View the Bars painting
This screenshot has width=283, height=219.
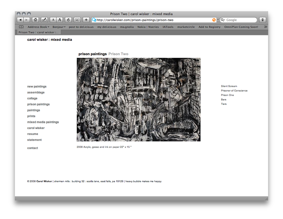tap(224, 99)
